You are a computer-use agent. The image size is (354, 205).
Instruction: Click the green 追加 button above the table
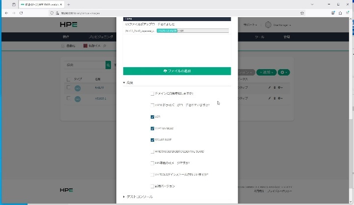click(266, 72)
